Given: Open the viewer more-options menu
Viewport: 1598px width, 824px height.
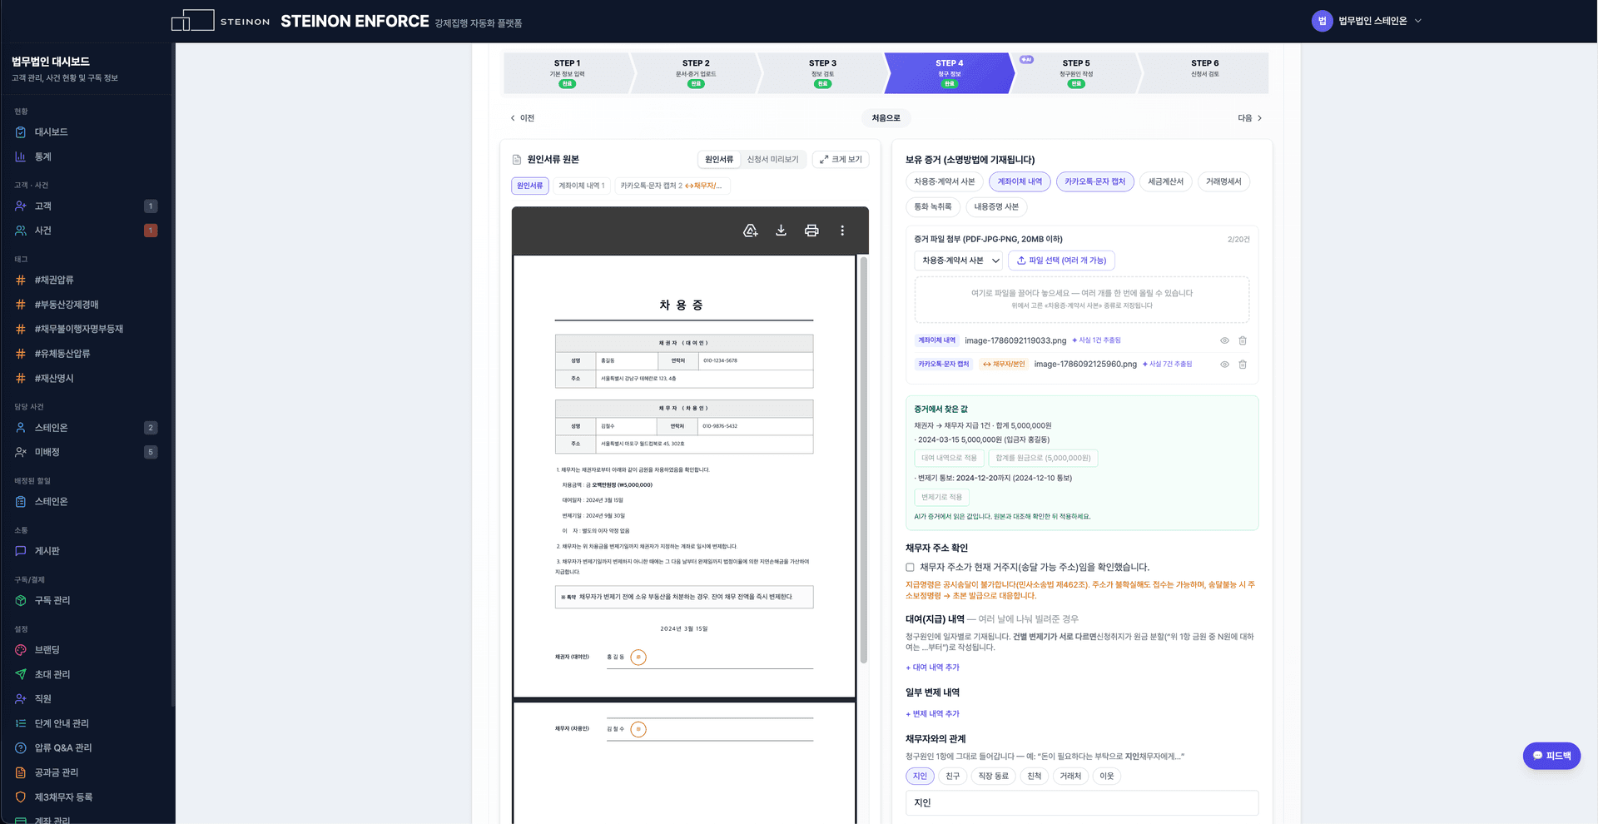Looking at the screenshot, I should [842, 231].
